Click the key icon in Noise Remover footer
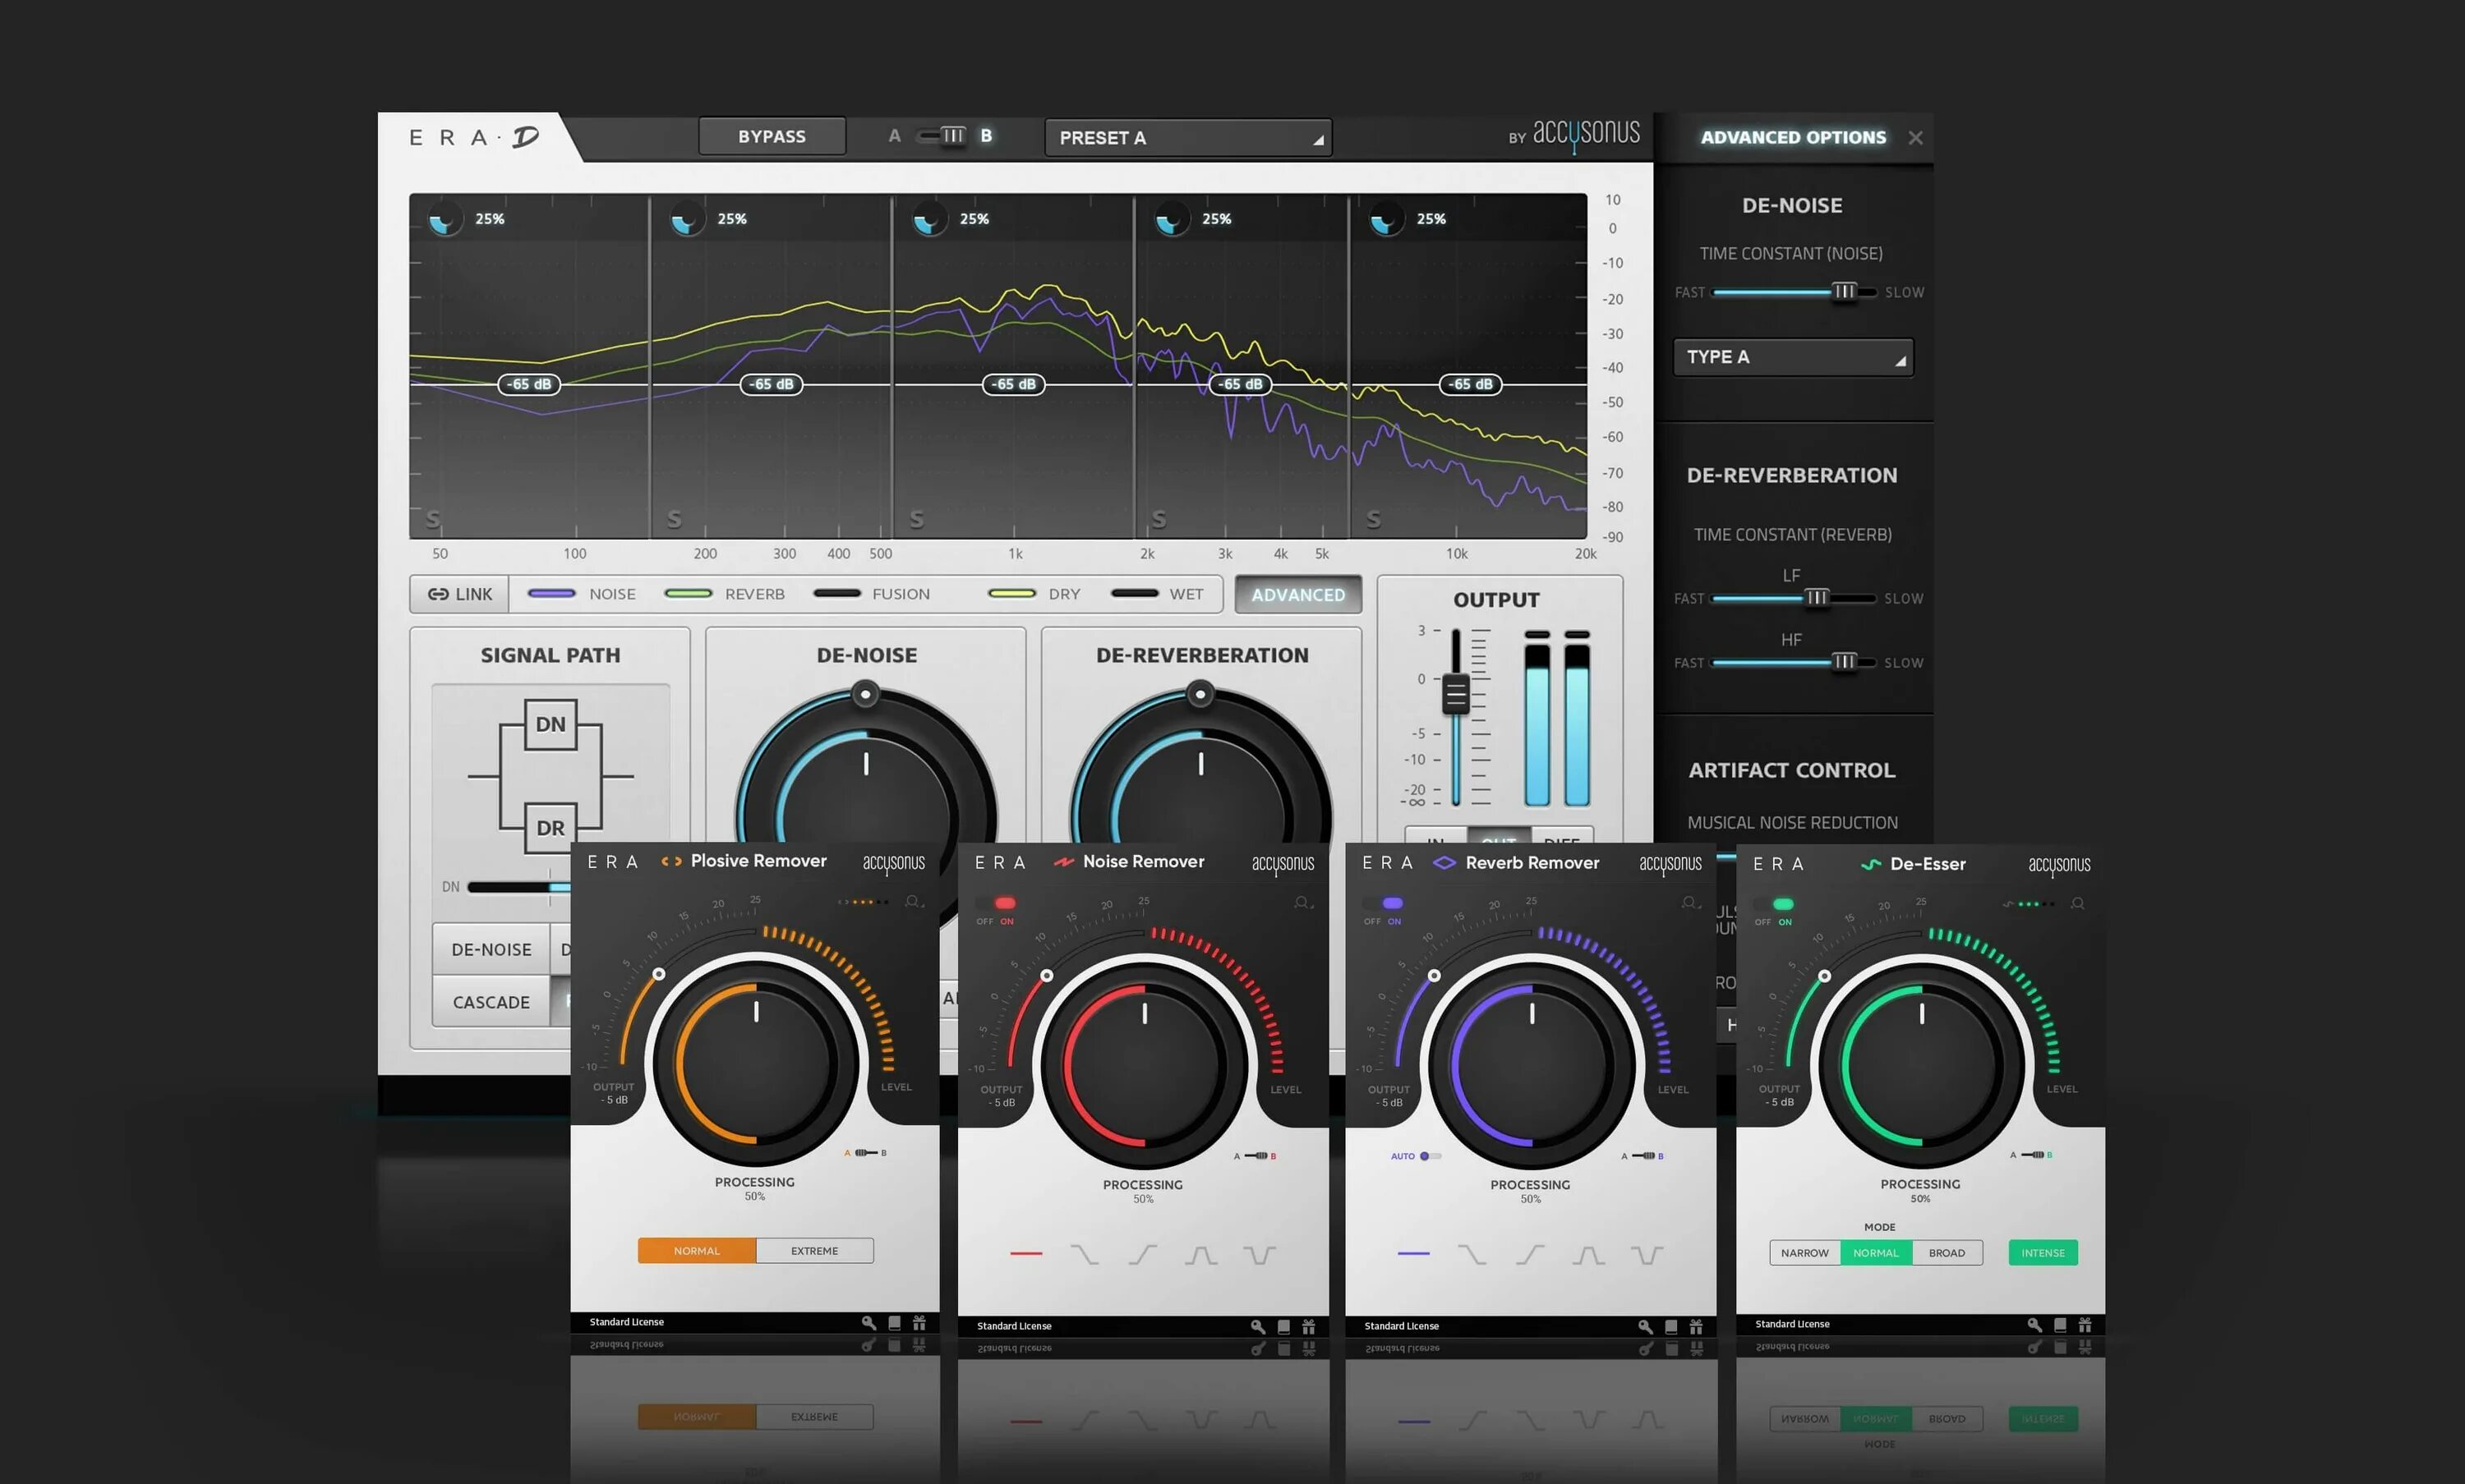 [x=1257, y=1326]
